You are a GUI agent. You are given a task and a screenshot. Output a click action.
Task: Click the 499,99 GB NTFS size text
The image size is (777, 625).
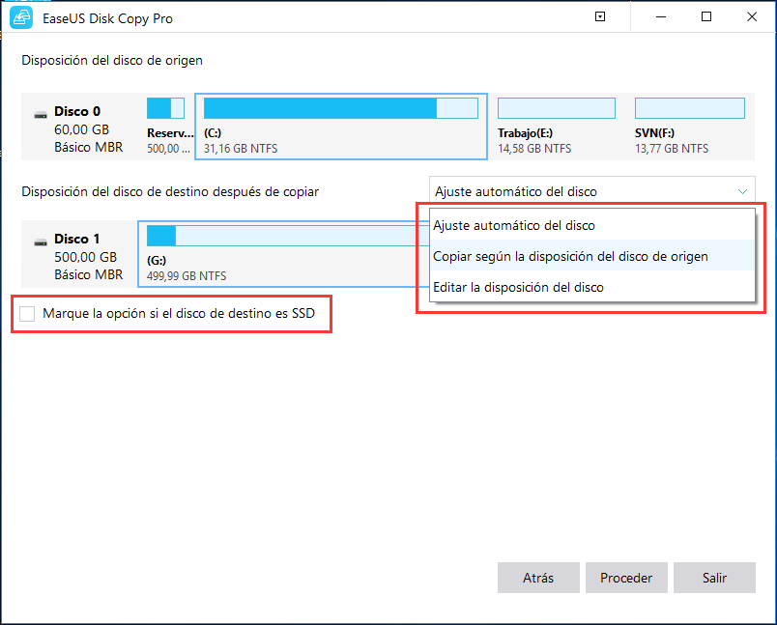click(187, 276)
